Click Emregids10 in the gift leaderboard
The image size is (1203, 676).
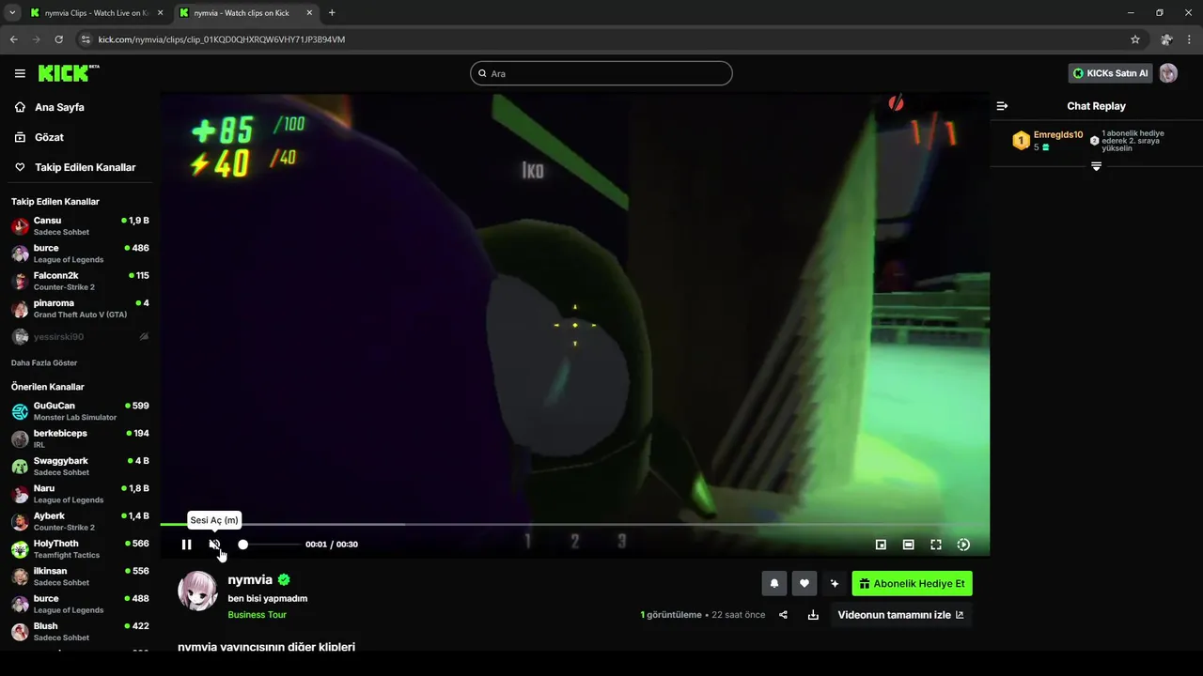(x=1058, y=134)
